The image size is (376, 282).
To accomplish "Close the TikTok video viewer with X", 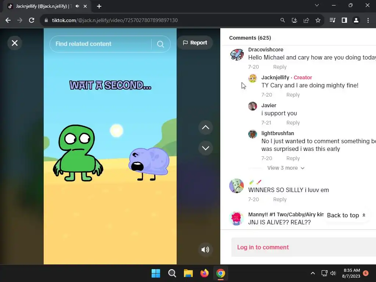I will 15,43.
